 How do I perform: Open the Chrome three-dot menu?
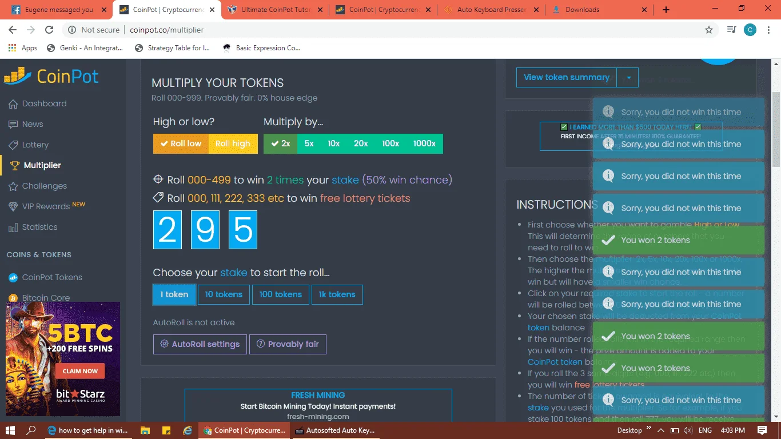[x=769, y=30]
